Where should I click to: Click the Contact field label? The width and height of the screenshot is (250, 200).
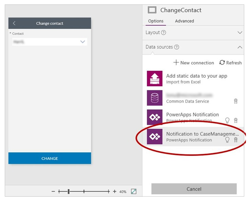click(18, 34)
